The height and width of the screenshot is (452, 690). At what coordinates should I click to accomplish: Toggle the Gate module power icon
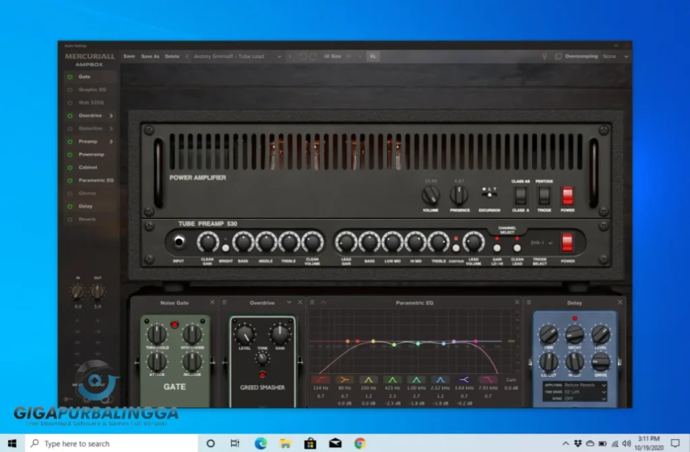click(x=69, y=77)
